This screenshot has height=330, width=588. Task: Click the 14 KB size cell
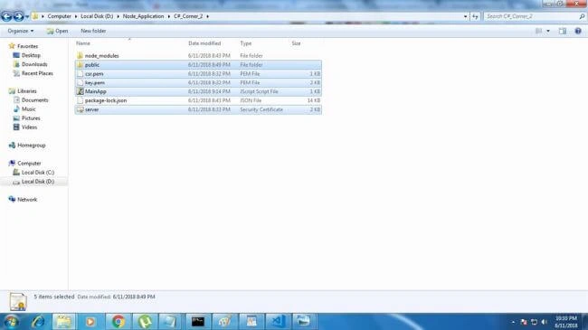[314, 100]
